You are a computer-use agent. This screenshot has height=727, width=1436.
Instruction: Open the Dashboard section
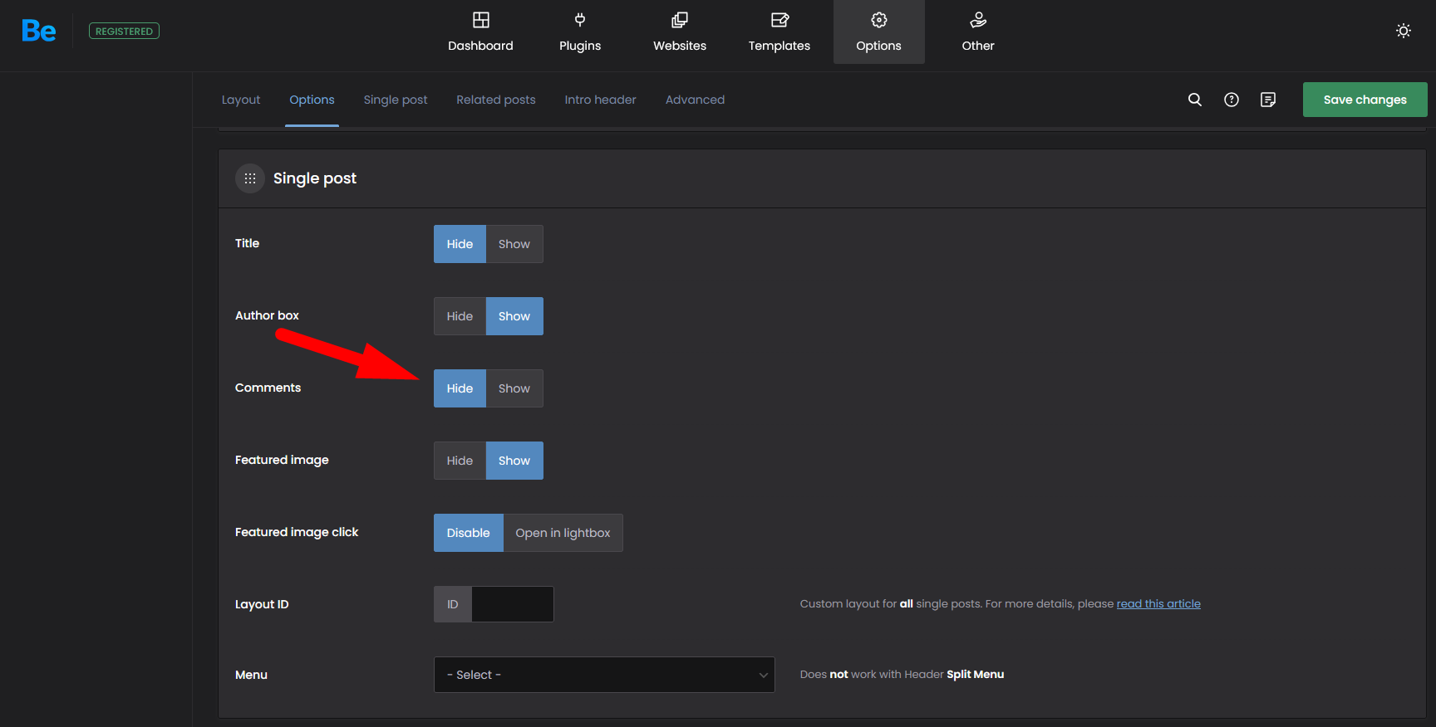coord(480,32)
